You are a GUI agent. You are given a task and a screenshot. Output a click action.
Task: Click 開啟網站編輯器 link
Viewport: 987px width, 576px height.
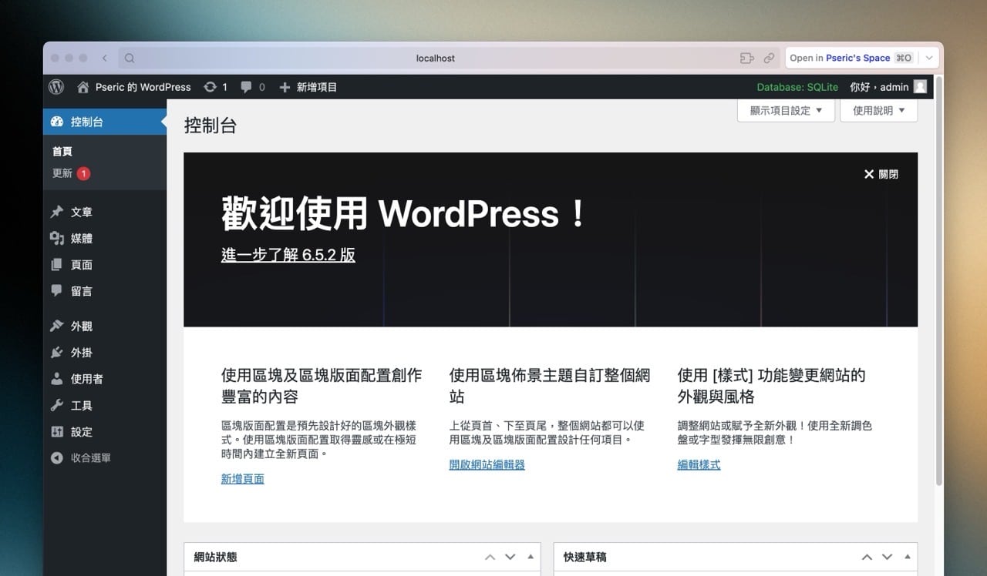487,464
